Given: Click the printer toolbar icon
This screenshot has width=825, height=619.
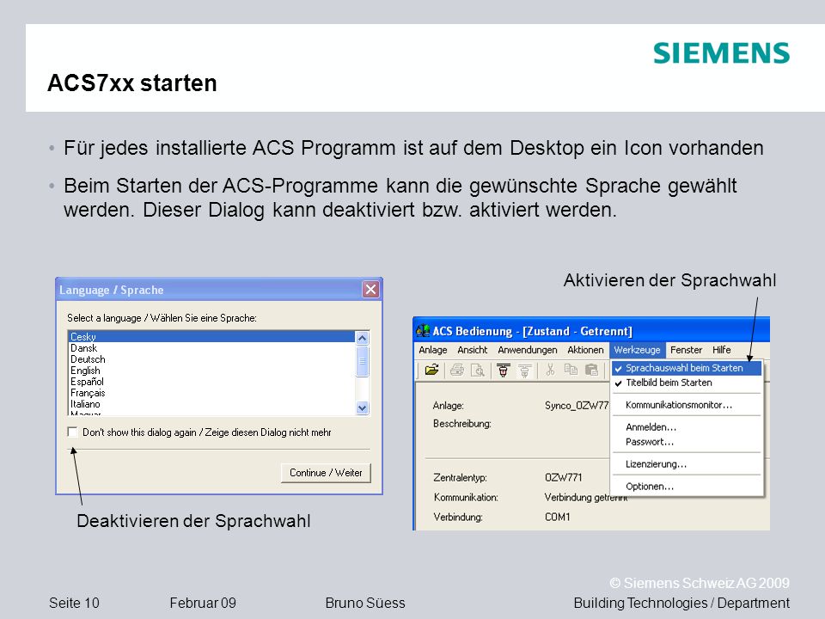Looking at the screenshot, I should (x=456, y=370).
